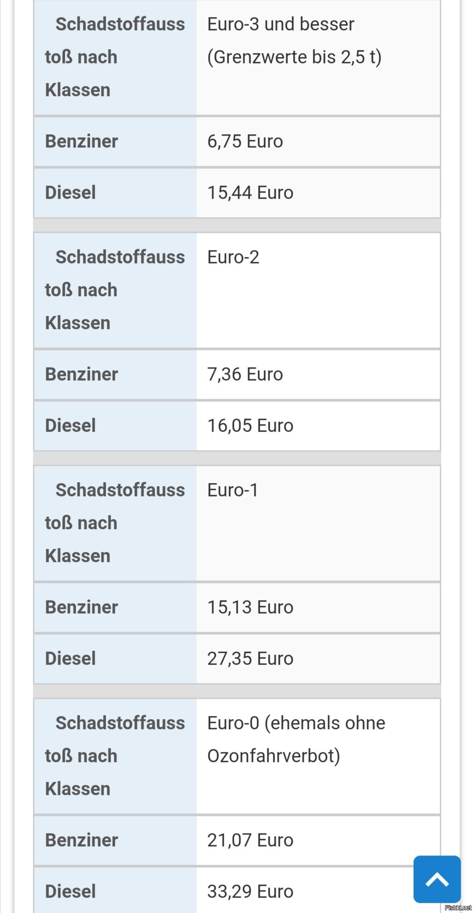
Task: Click the Benziner label in Euro-1 table
Action: (x=82, y=608)
